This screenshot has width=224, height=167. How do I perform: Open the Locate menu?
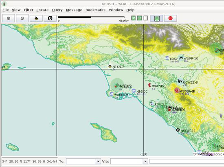(x=42, y=10)
